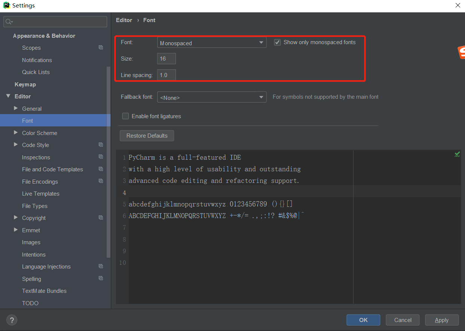This screenshot has width=465, height=331.
Task: Open the Intentions settings page
Action: click(34, 255)
